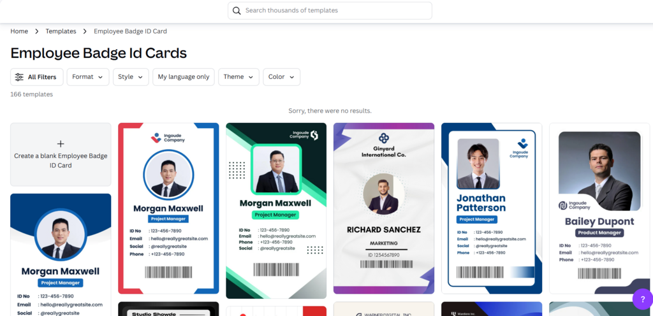This screenshot has width=653, height=316.
Task: Click the breadcrumb chevron after Templates
Action: [85, 31]
